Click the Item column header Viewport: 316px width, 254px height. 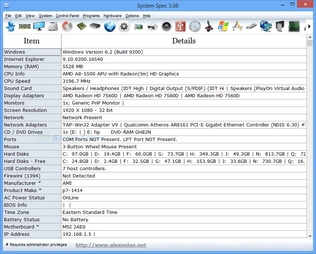tap(32, 41)
